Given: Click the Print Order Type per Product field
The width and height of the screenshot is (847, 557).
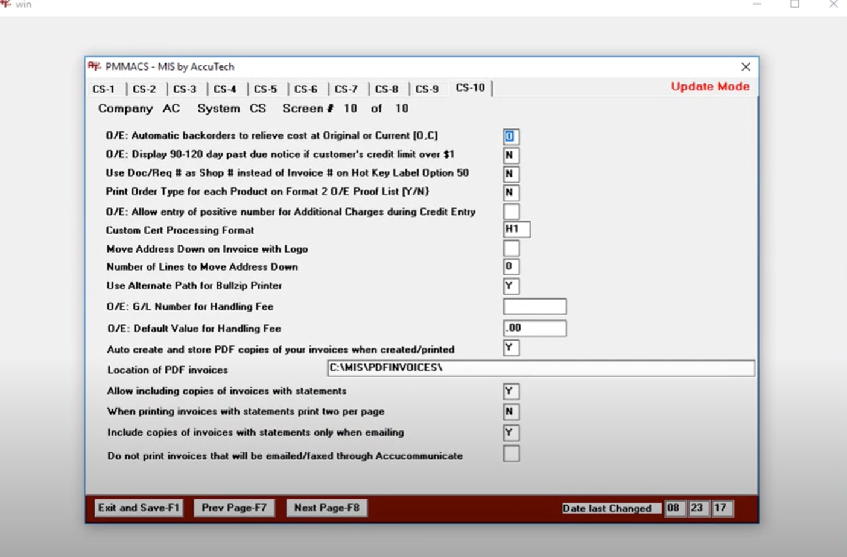Looking at the screenshot, I should point(511,192).
